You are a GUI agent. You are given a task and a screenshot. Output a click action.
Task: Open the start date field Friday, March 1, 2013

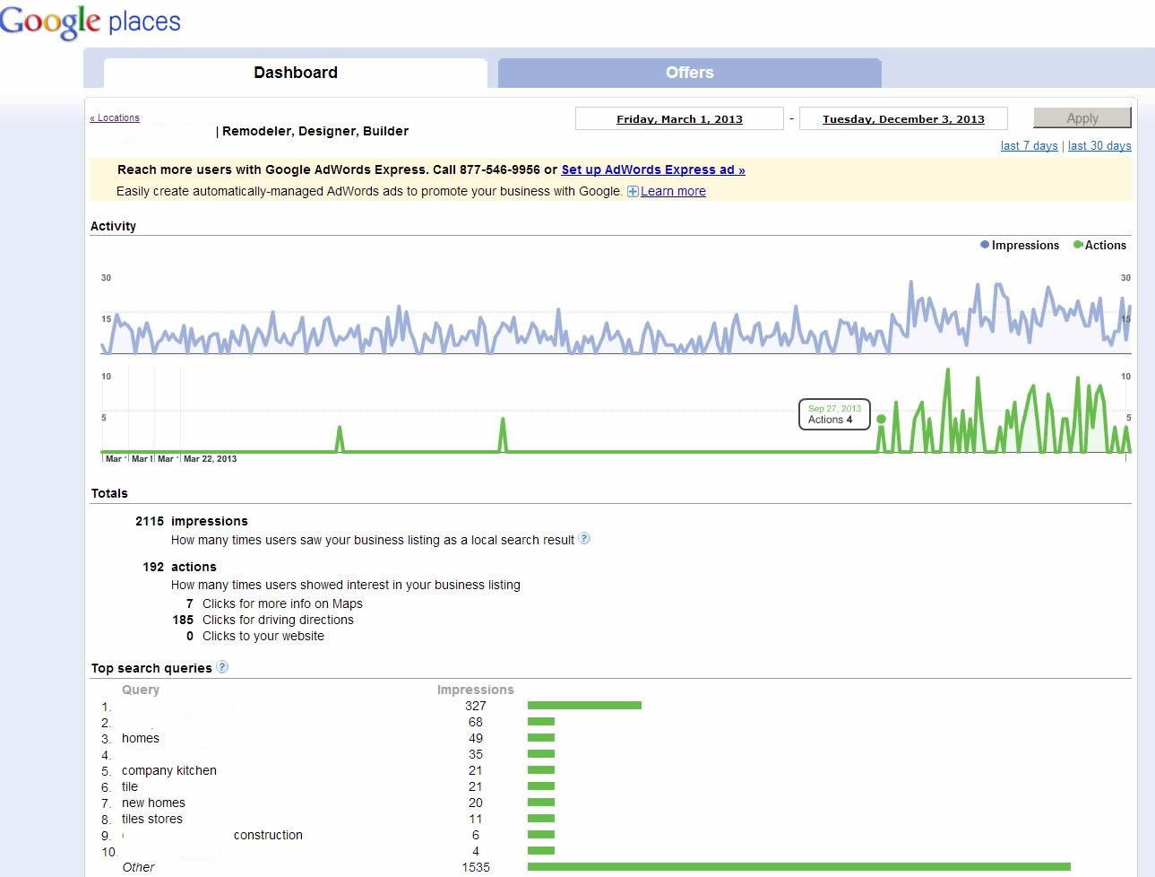[679, 118]
